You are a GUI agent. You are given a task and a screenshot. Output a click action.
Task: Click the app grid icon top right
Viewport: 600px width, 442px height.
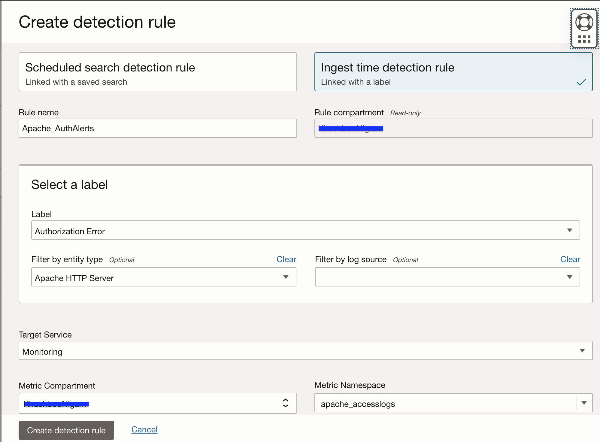click(x=584, y=38)
